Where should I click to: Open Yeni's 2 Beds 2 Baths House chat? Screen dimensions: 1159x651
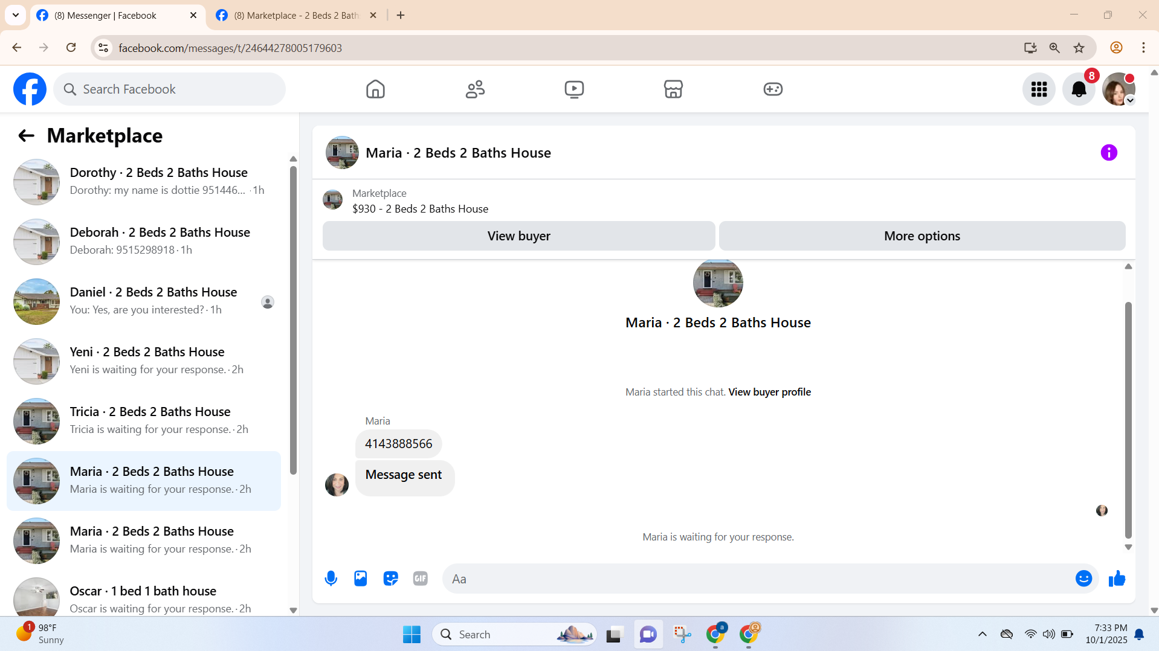[144, 361]
